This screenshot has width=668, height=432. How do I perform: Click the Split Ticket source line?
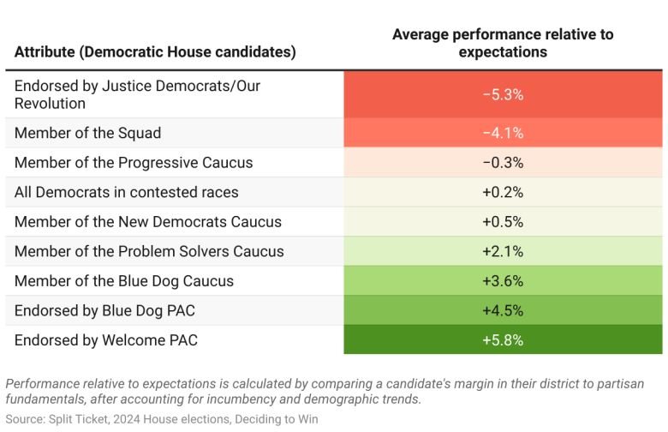click(x=161, y=419)
